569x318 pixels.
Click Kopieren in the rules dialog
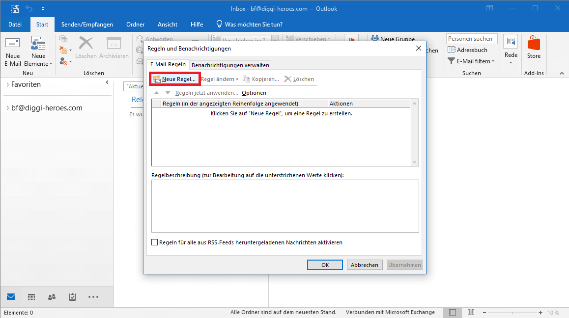(261, 79)
